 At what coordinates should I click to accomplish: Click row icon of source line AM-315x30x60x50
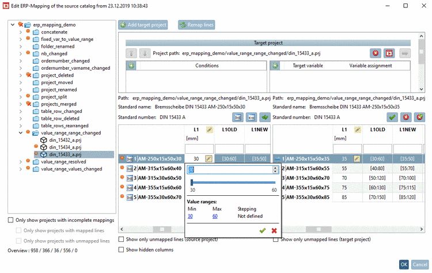click(x=130, y=178)
